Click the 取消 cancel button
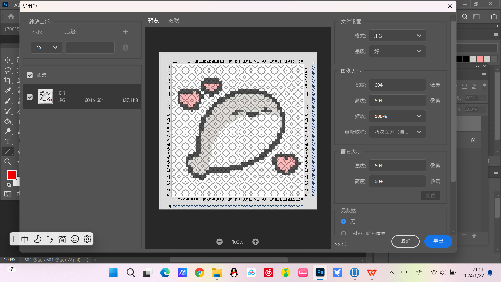501x282 pixels. pos(405,241)
